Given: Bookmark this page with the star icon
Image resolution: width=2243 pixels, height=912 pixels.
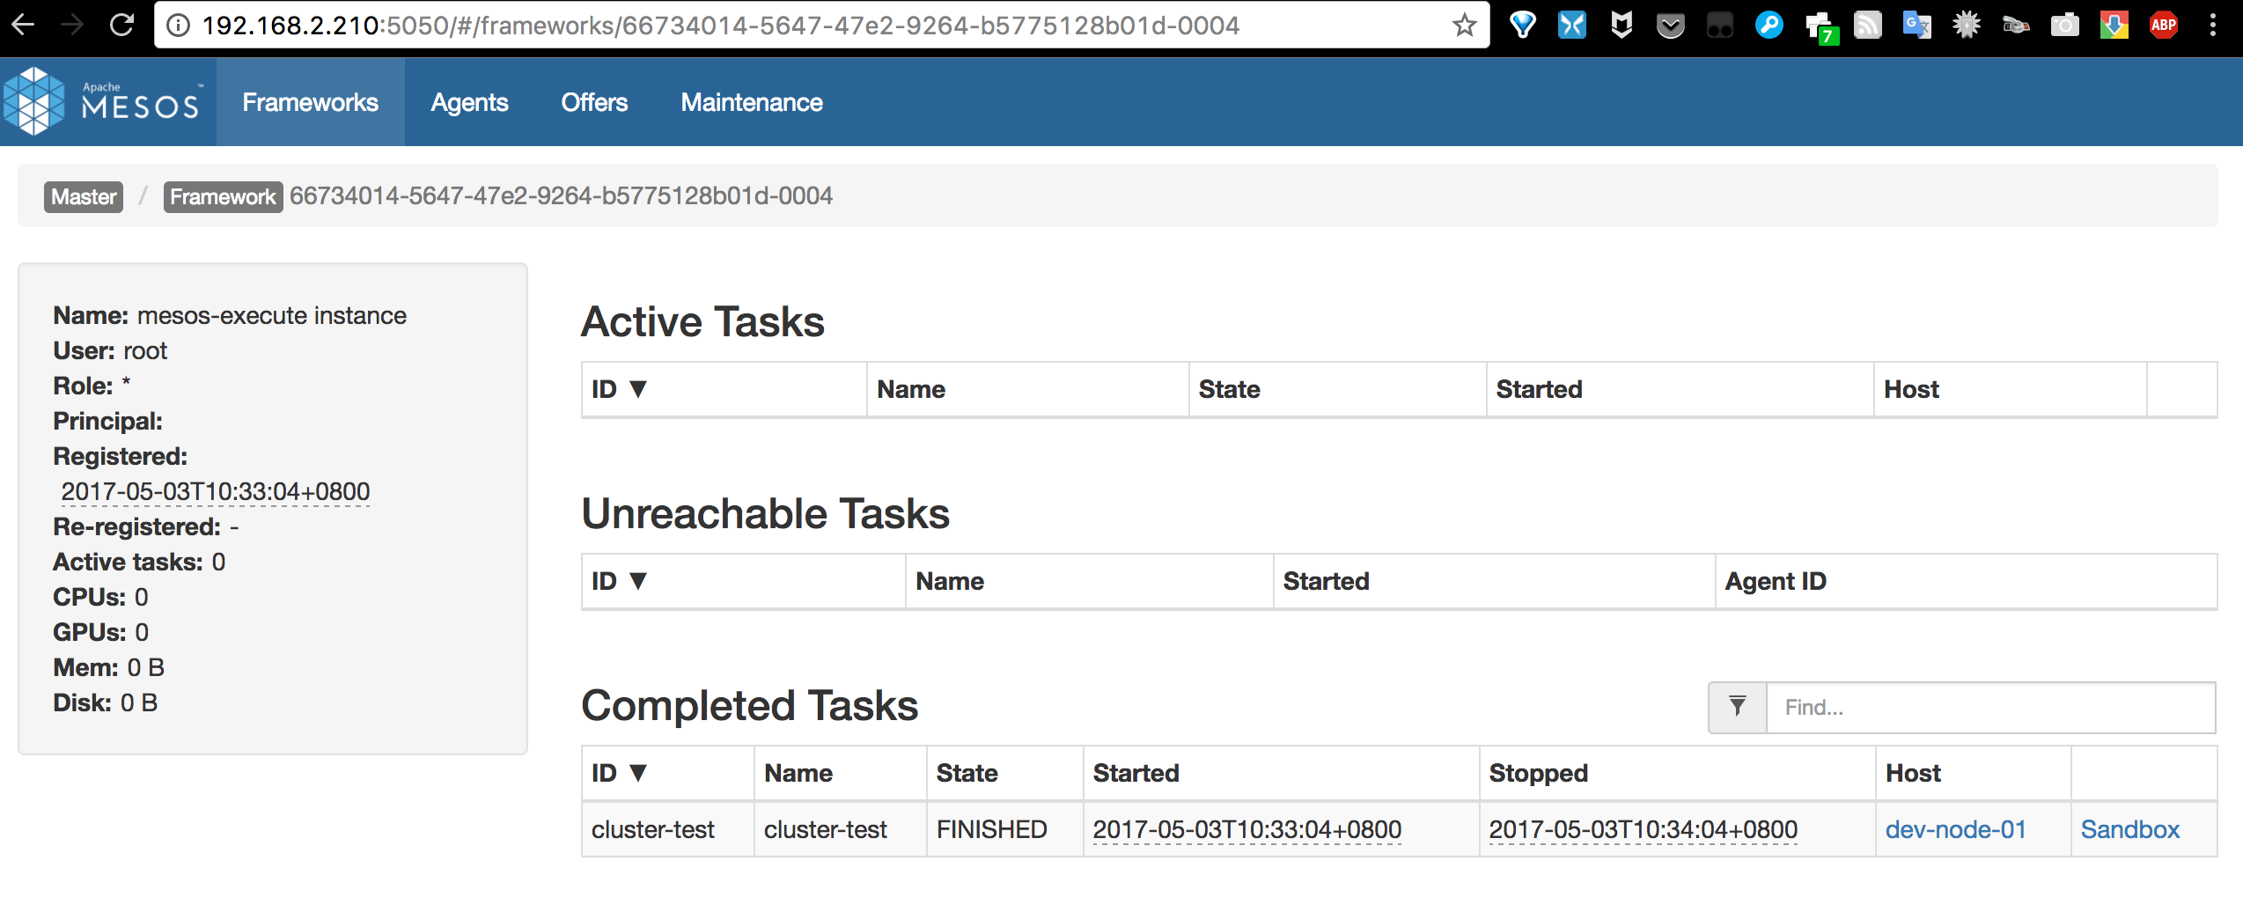Looking at the screenshot, I should 1464,26.
